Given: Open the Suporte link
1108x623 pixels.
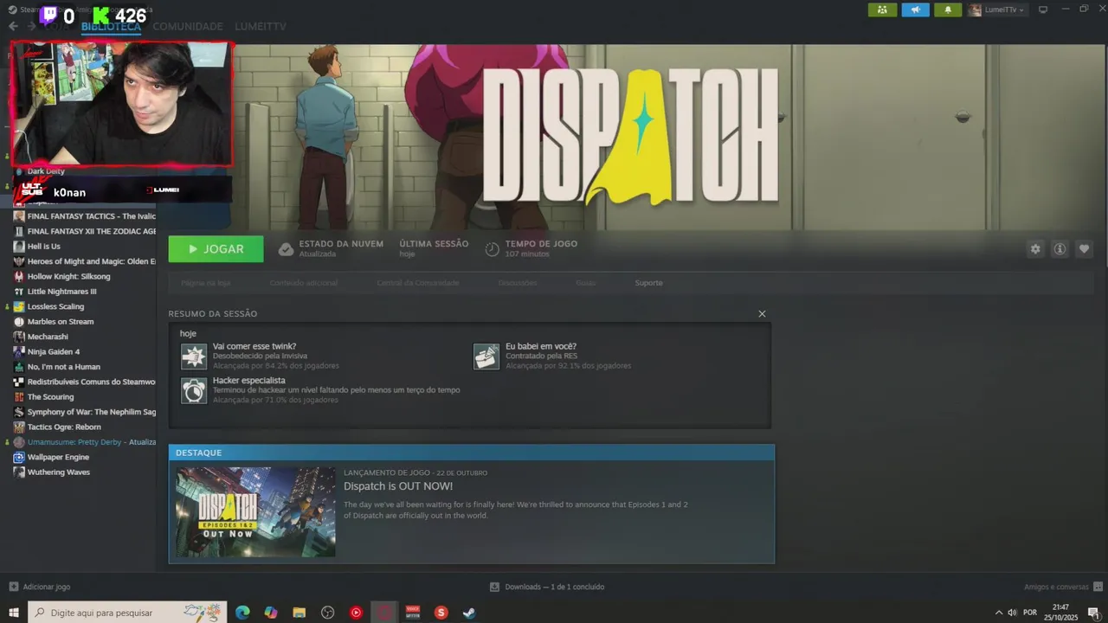Looking at the screenshot, I should pyautogui.click(x=648, y=283).
